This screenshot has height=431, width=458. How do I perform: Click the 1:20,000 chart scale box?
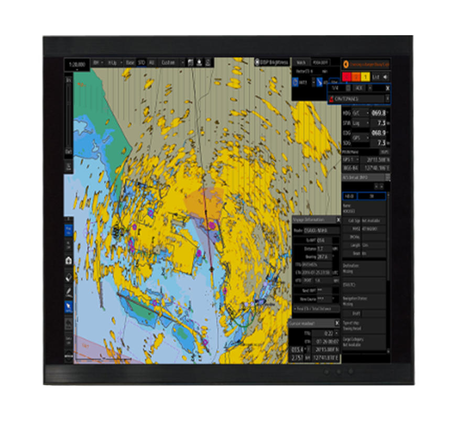coord(77,64)
